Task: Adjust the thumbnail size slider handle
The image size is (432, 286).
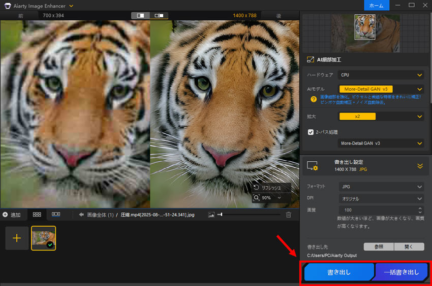Action: 220,214
